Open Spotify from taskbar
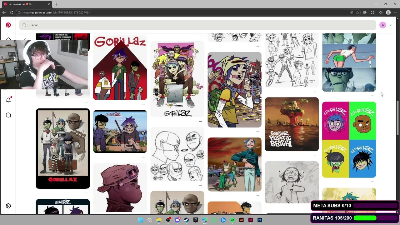The height and width of the screenshot is (225, 400). [232, 220]
